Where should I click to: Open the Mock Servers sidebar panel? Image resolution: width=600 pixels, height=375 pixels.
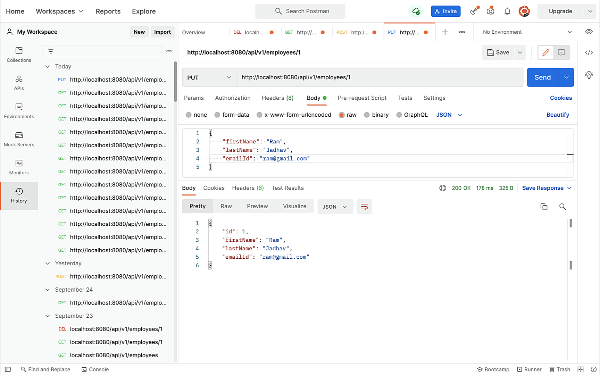[x=19, y=139]
